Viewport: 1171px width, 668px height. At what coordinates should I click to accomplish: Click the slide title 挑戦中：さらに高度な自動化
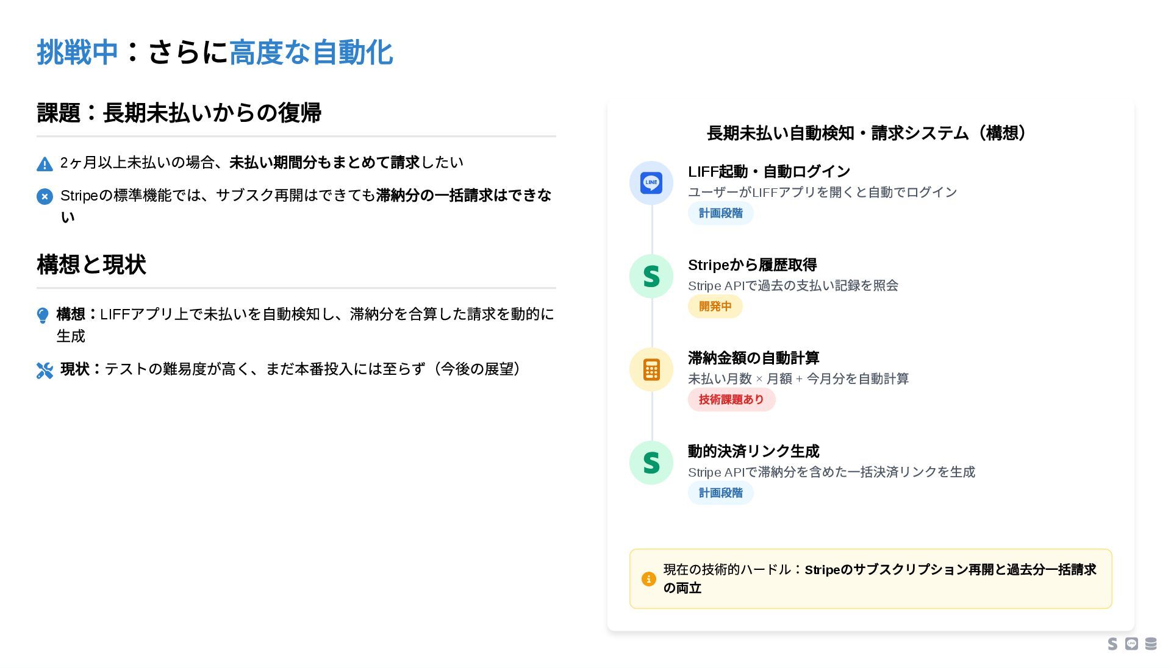coord(215,52)
